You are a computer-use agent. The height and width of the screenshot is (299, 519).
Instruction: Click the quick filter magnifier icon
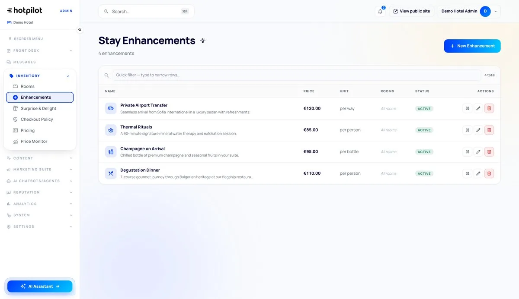click(x=106, y=75)
